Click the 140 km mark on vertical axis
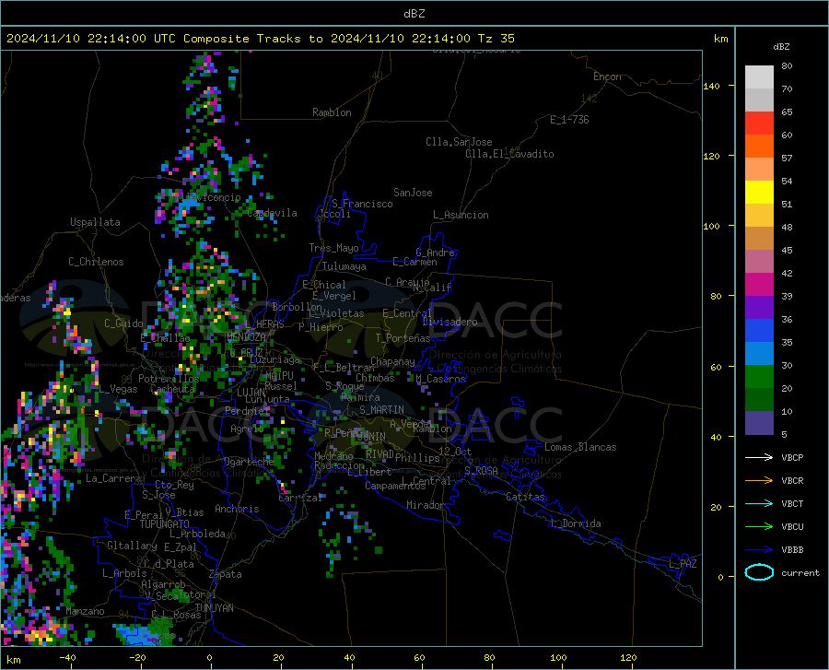The height and width of the screenshot is (670, 829). pyautogui.click(x=711, y=86)
